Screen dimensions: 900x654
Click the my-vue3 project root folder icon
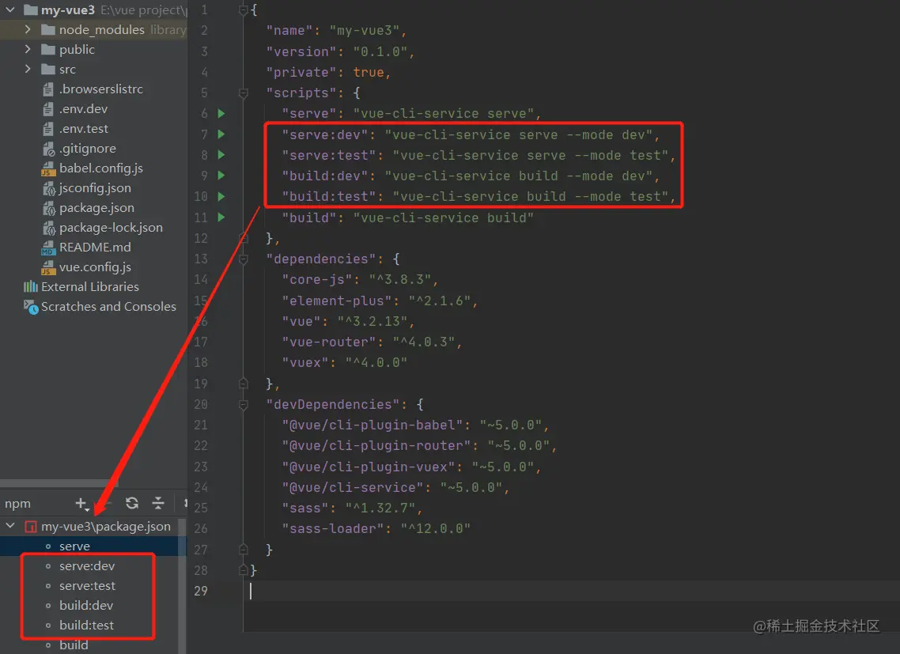point(30,9)
